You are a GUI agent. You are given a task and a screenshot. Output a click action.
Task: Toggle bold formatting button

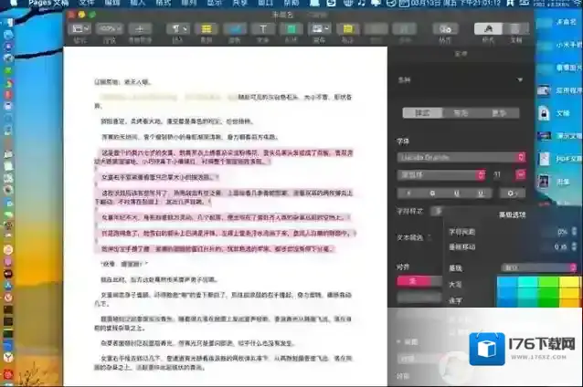tap(409, 193)
